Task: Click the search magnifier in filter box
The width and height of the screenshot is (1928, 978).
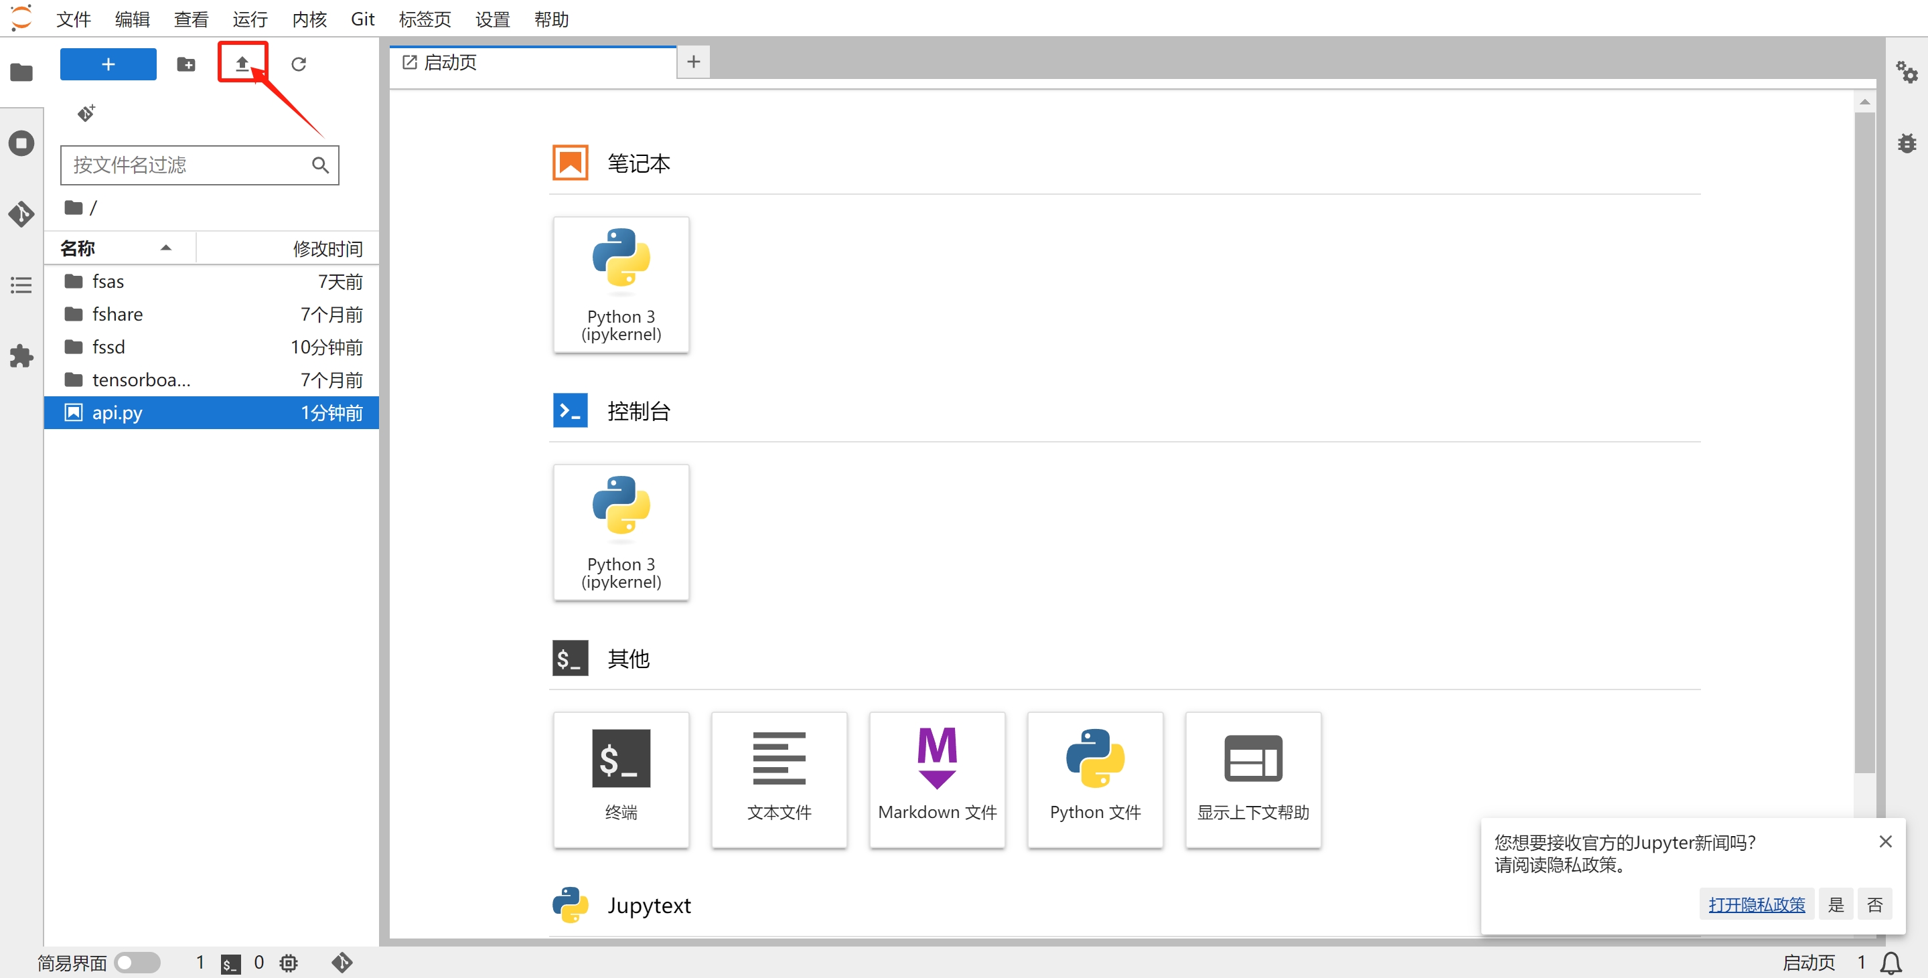Action: (320, 165)
